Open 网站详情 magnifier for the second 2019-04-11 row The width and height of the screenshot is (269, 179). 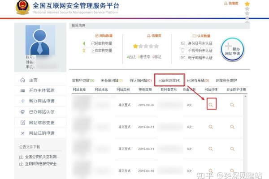click(x=211, y=149)
